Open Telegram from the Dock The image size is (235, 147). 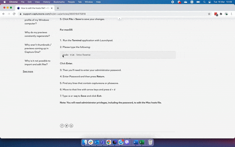pos(121,142)
